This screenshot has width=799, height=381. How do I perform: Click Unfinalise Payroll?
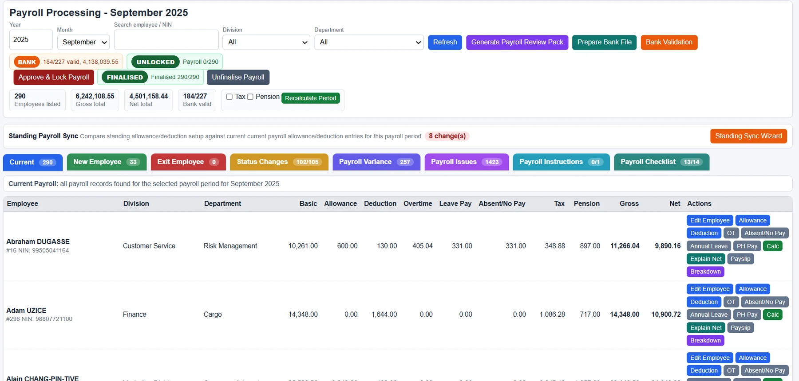pos(238,77)
